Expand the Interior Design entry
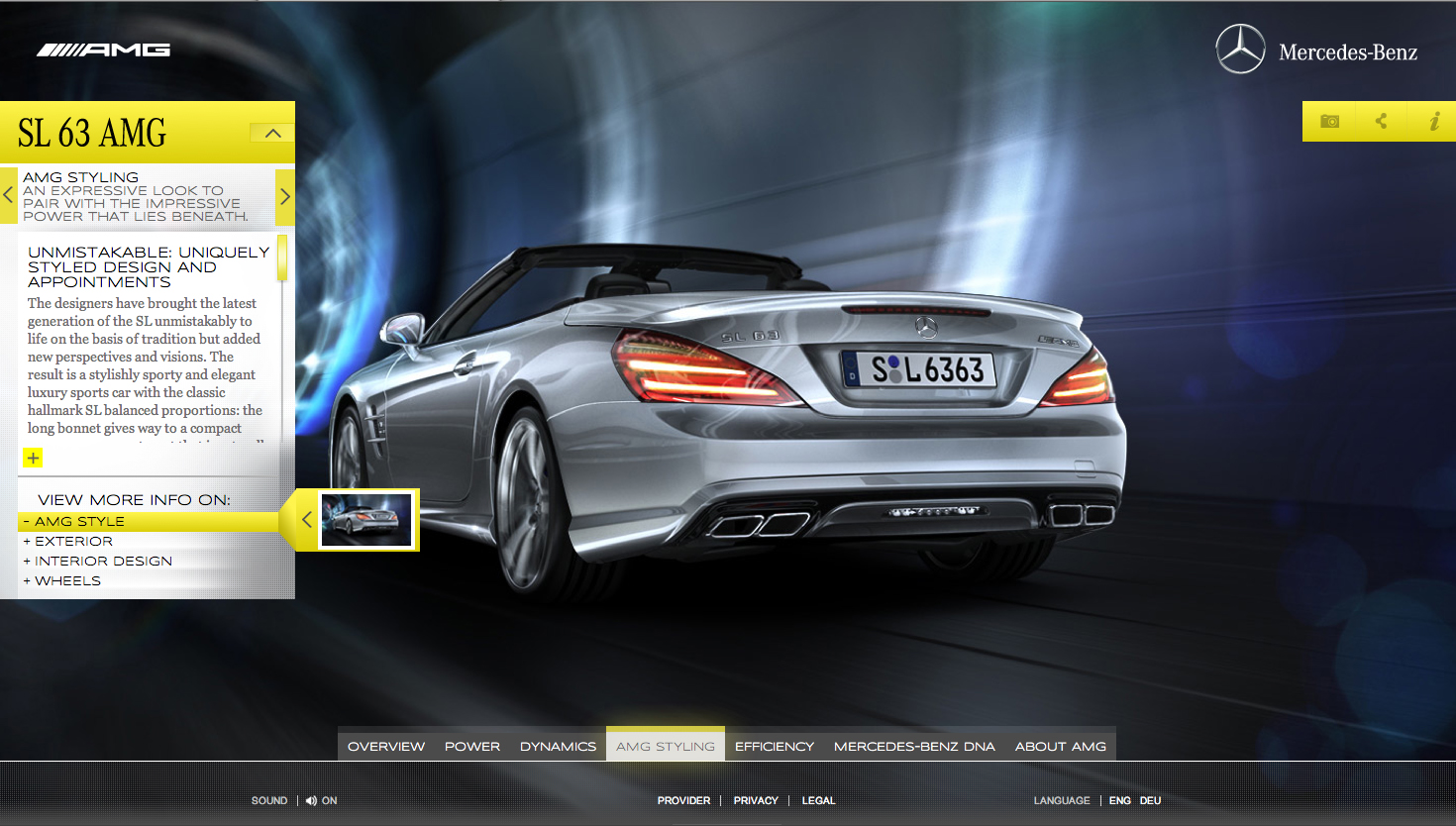 97,562
